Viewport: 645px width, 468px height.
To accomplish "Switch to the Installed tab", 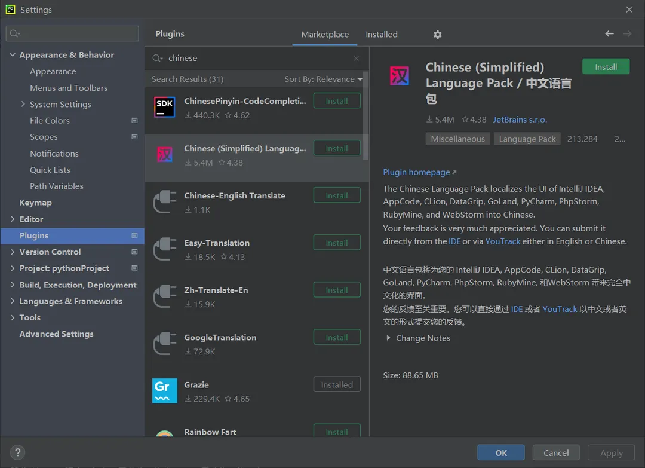I will pyautogui.click(x=381, y=35).
